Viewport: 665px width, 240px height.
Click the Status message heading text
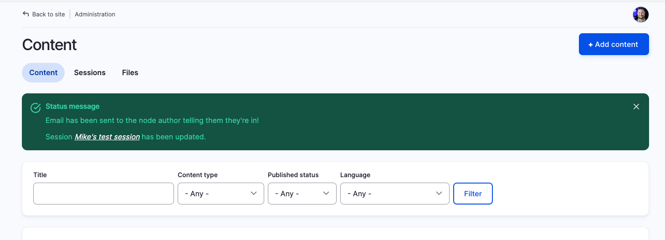tap(72, 106)
